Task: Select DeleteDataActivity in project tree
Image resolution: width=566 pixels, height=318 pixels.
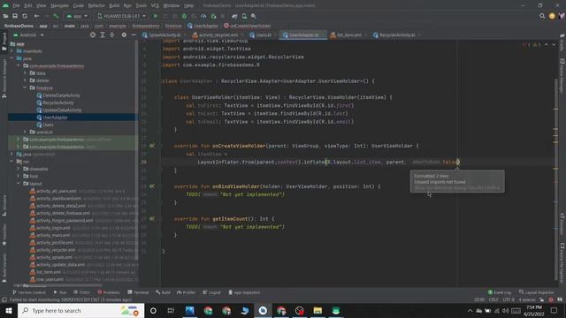Action: point(61,95)
